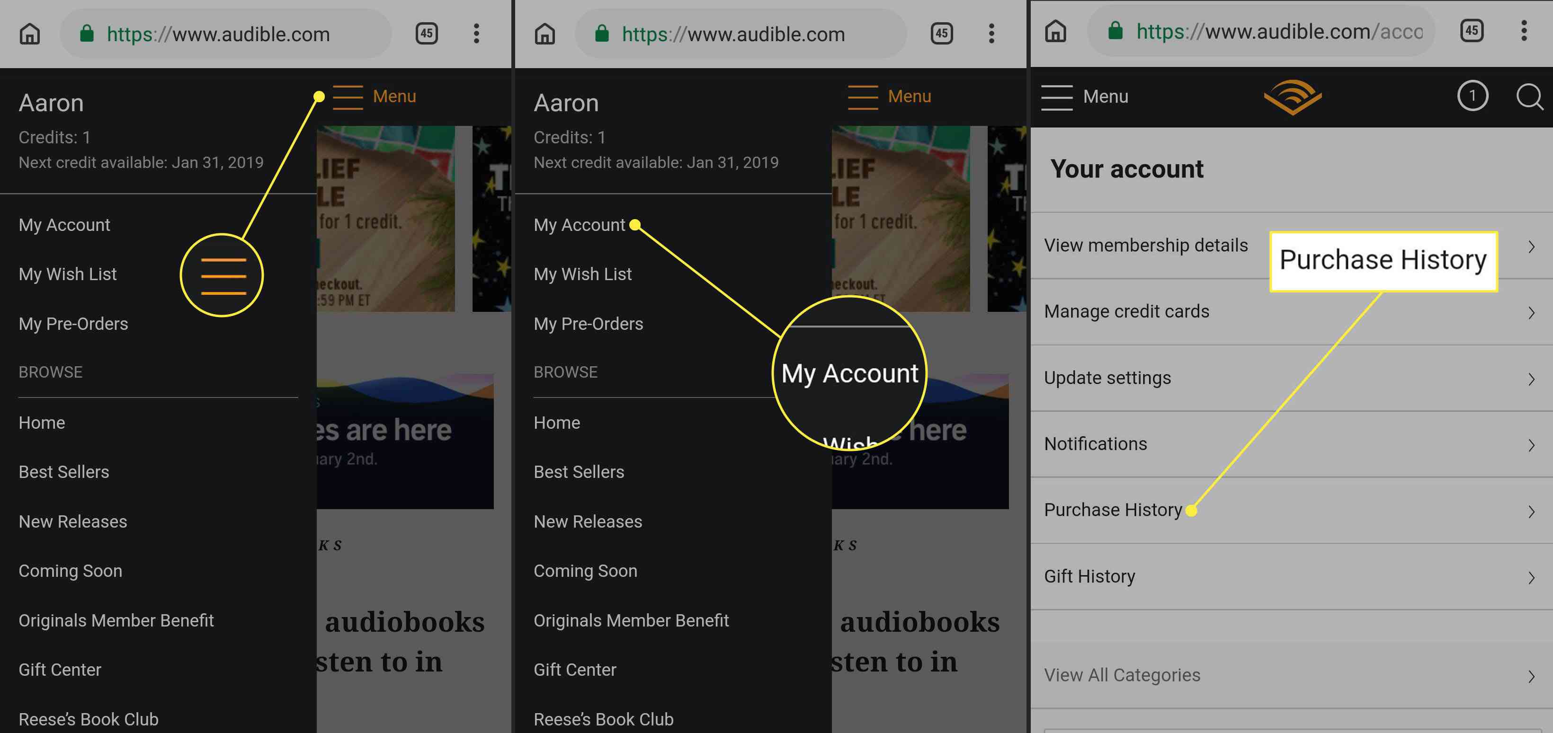
Task: Open Update settings on the account page
Action: coord(1291,378)
